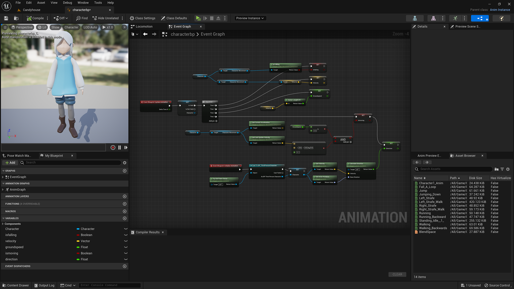Save the blueprint with the floppy disk icon
This screenshot has height=289, width=514.
6,18
